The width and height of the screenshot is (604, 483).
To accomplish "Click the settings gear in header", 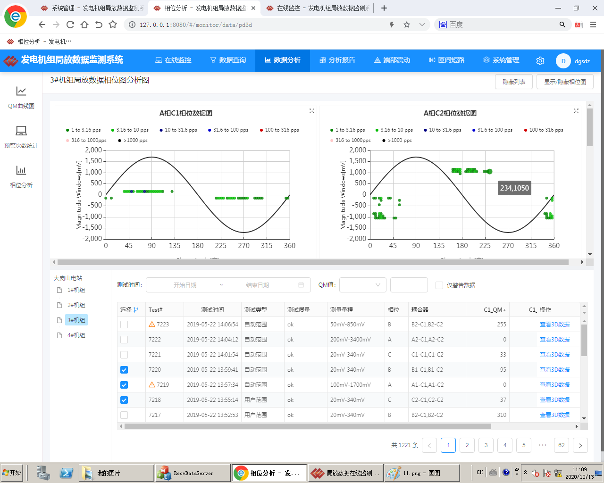I will [540, 61].
